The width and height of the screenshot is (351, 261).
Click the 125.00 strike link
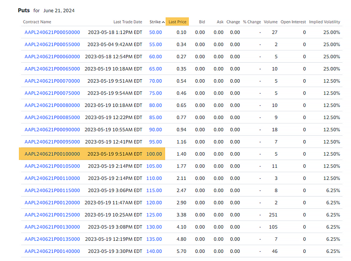154,215
